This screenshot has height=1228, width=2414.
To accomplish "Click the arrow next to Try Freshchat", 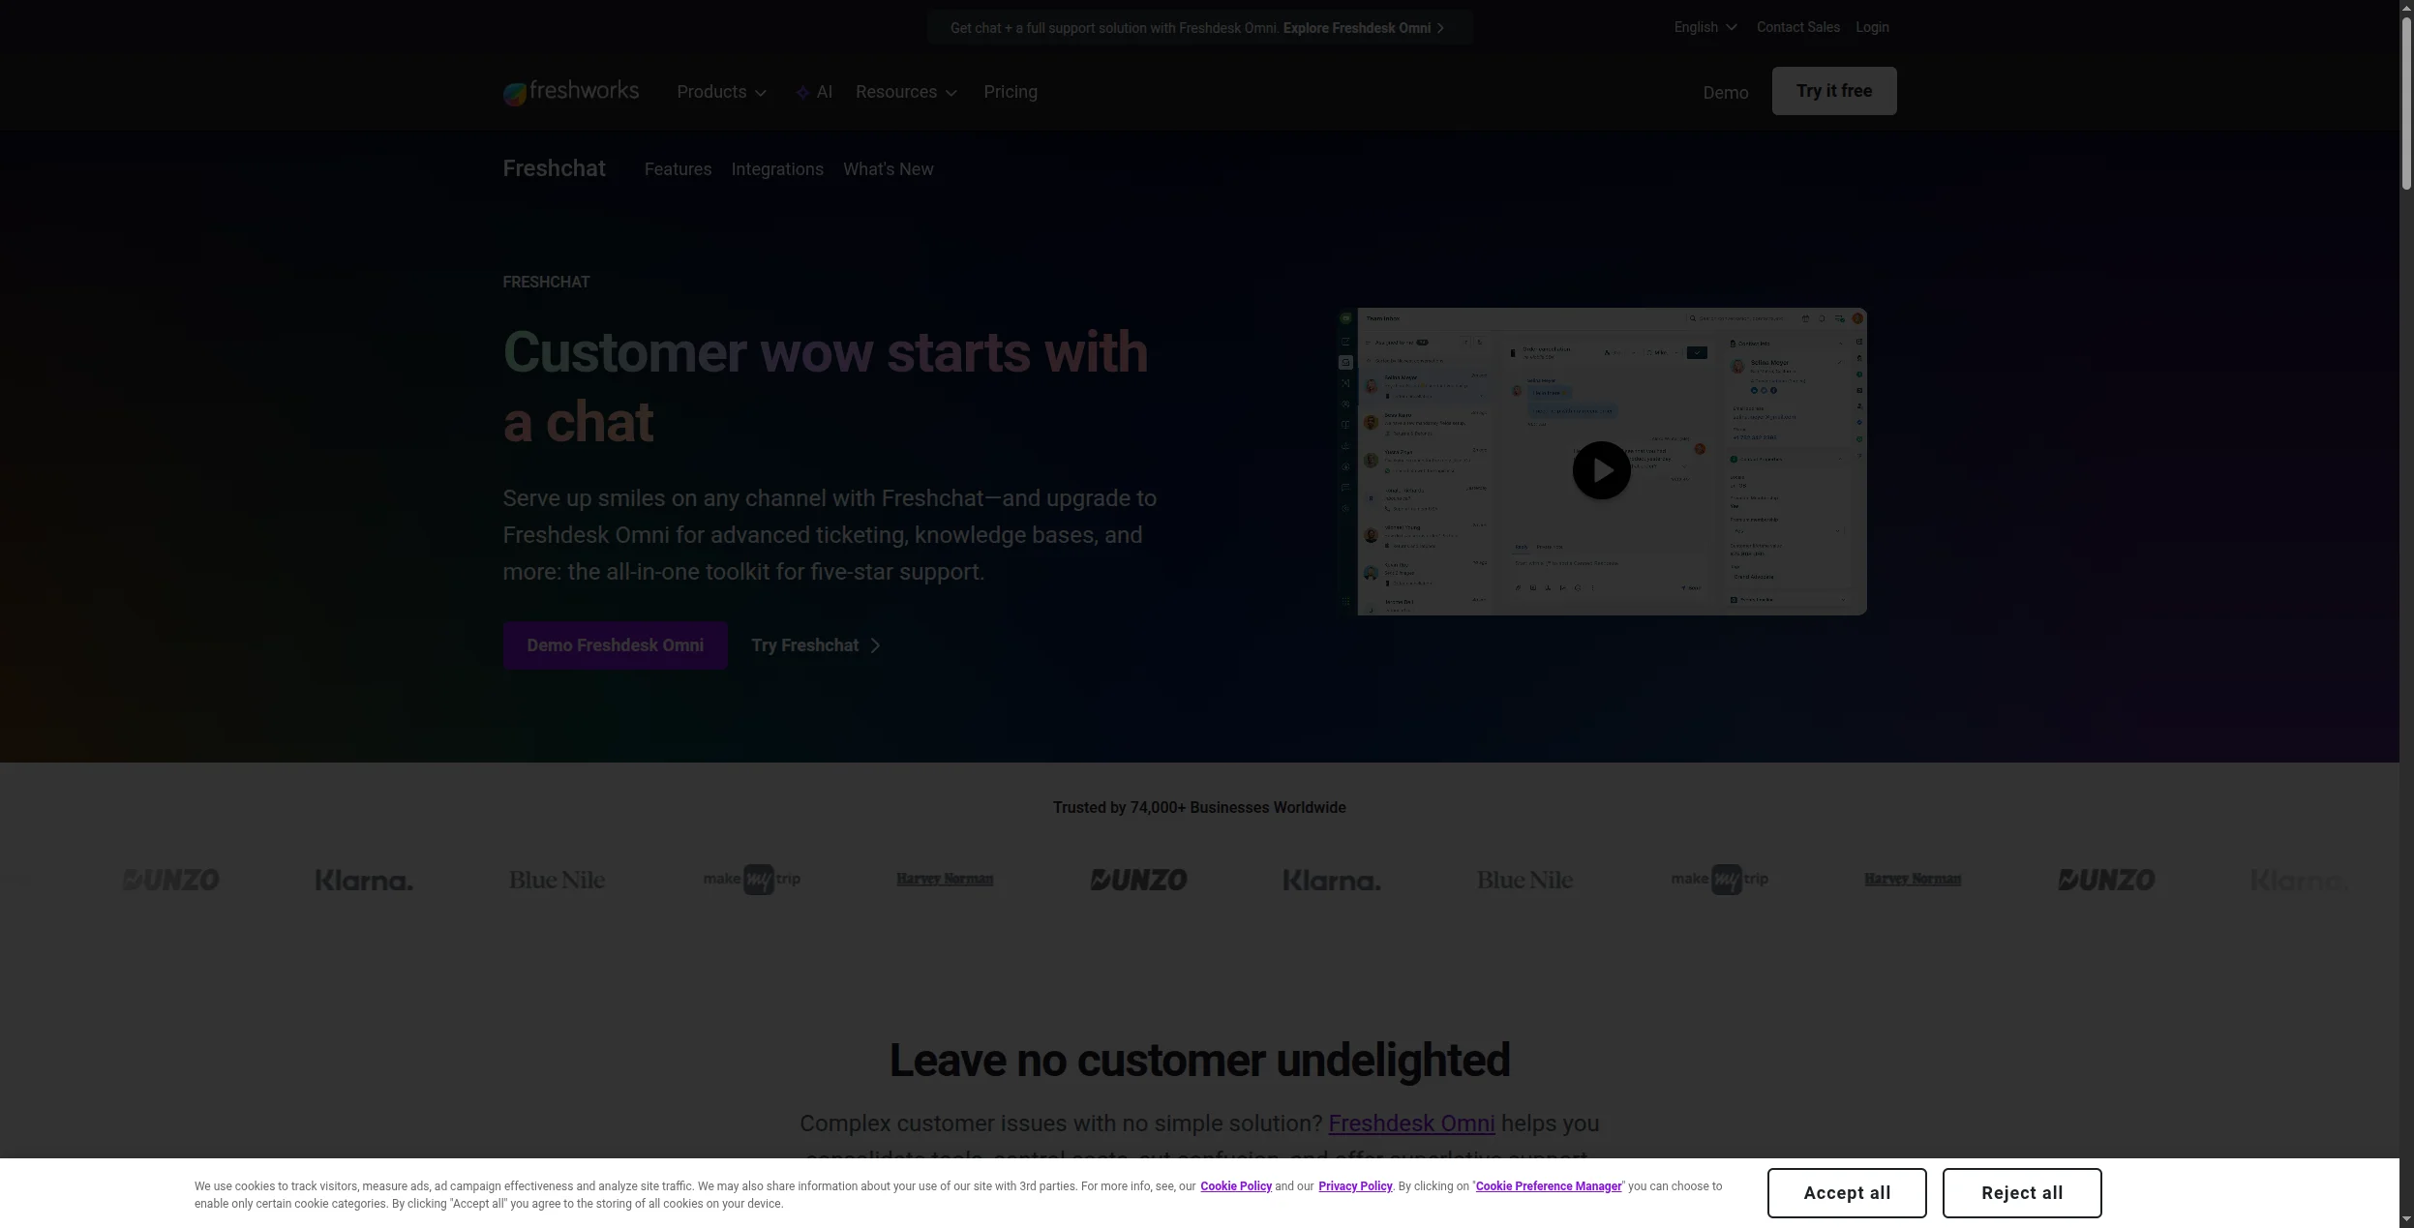I will (x=875, y=645).
